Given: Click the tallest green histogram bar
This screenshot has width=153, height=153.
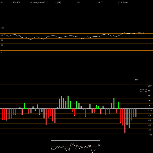Looking at the screenshot, I should coord(68,102).
